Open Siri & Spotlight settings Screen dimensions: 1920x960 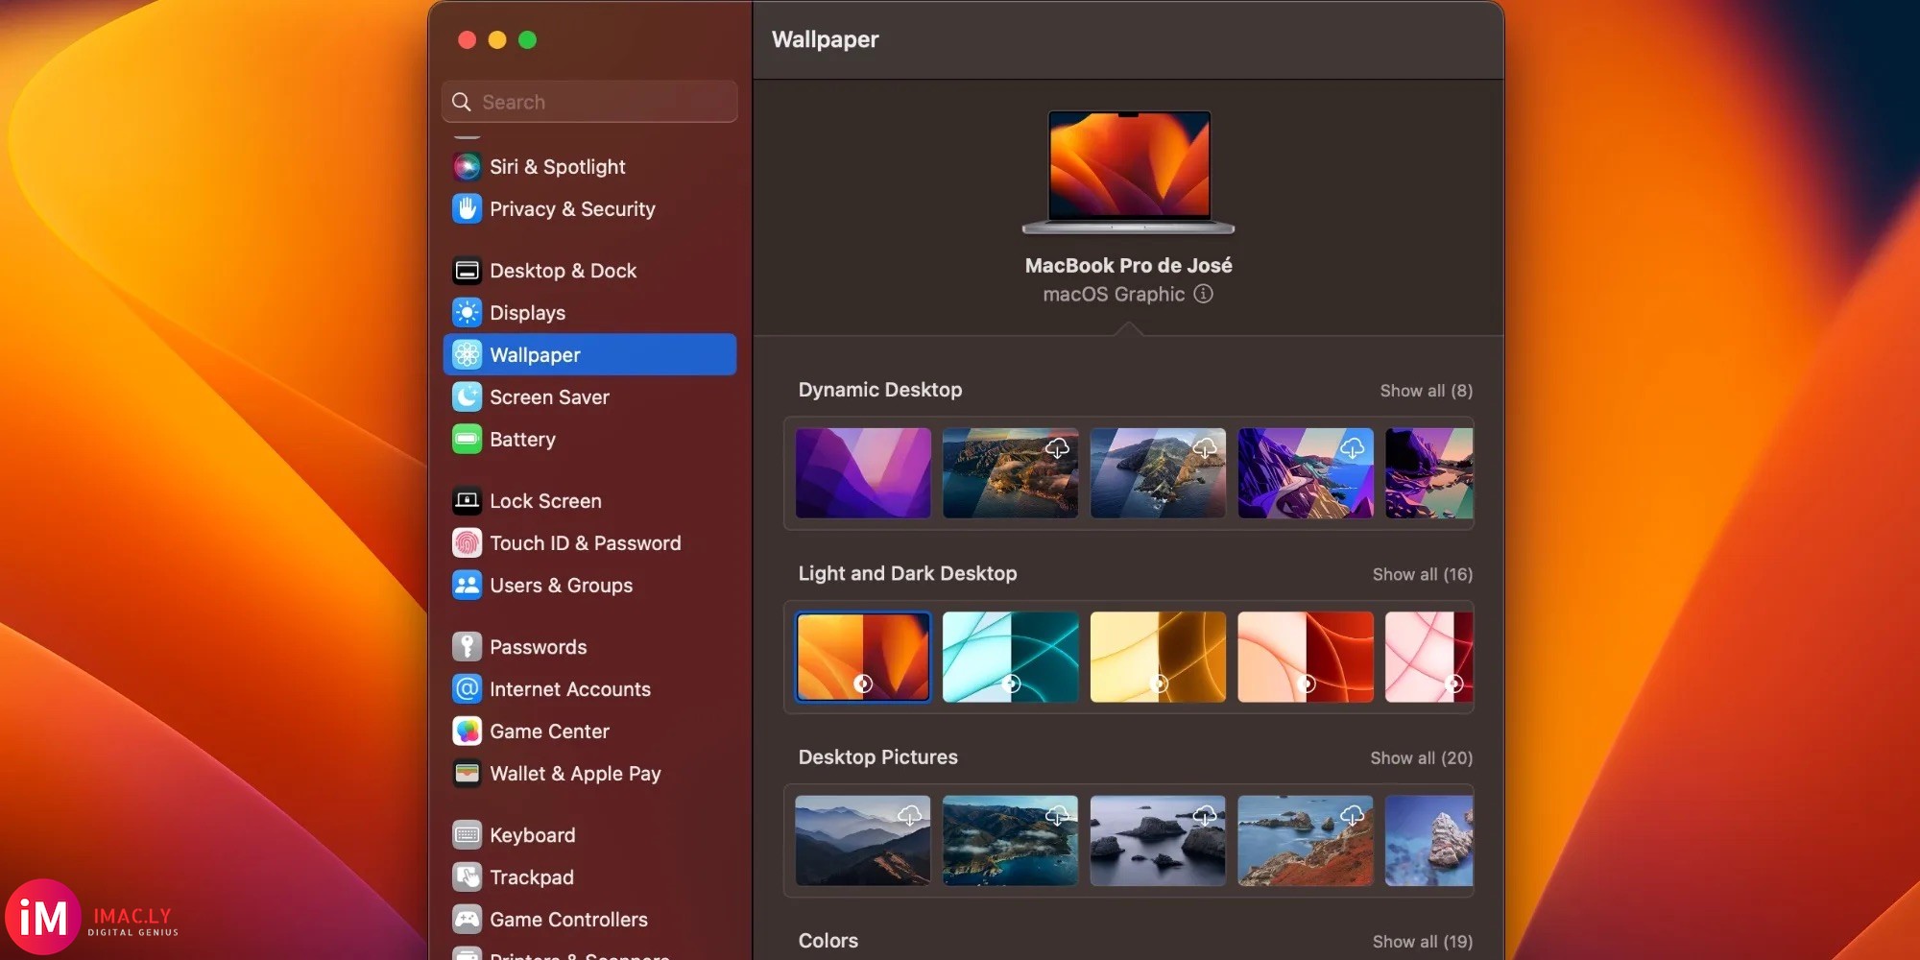(557, 167)
